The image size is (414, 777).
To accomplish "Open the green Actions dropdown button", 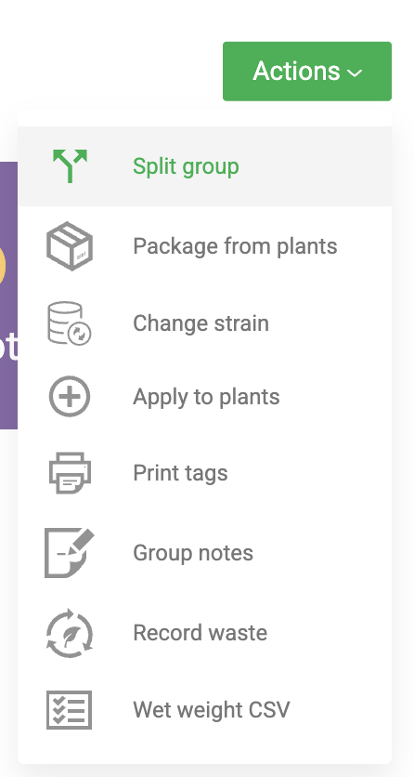I will (307, 72).
